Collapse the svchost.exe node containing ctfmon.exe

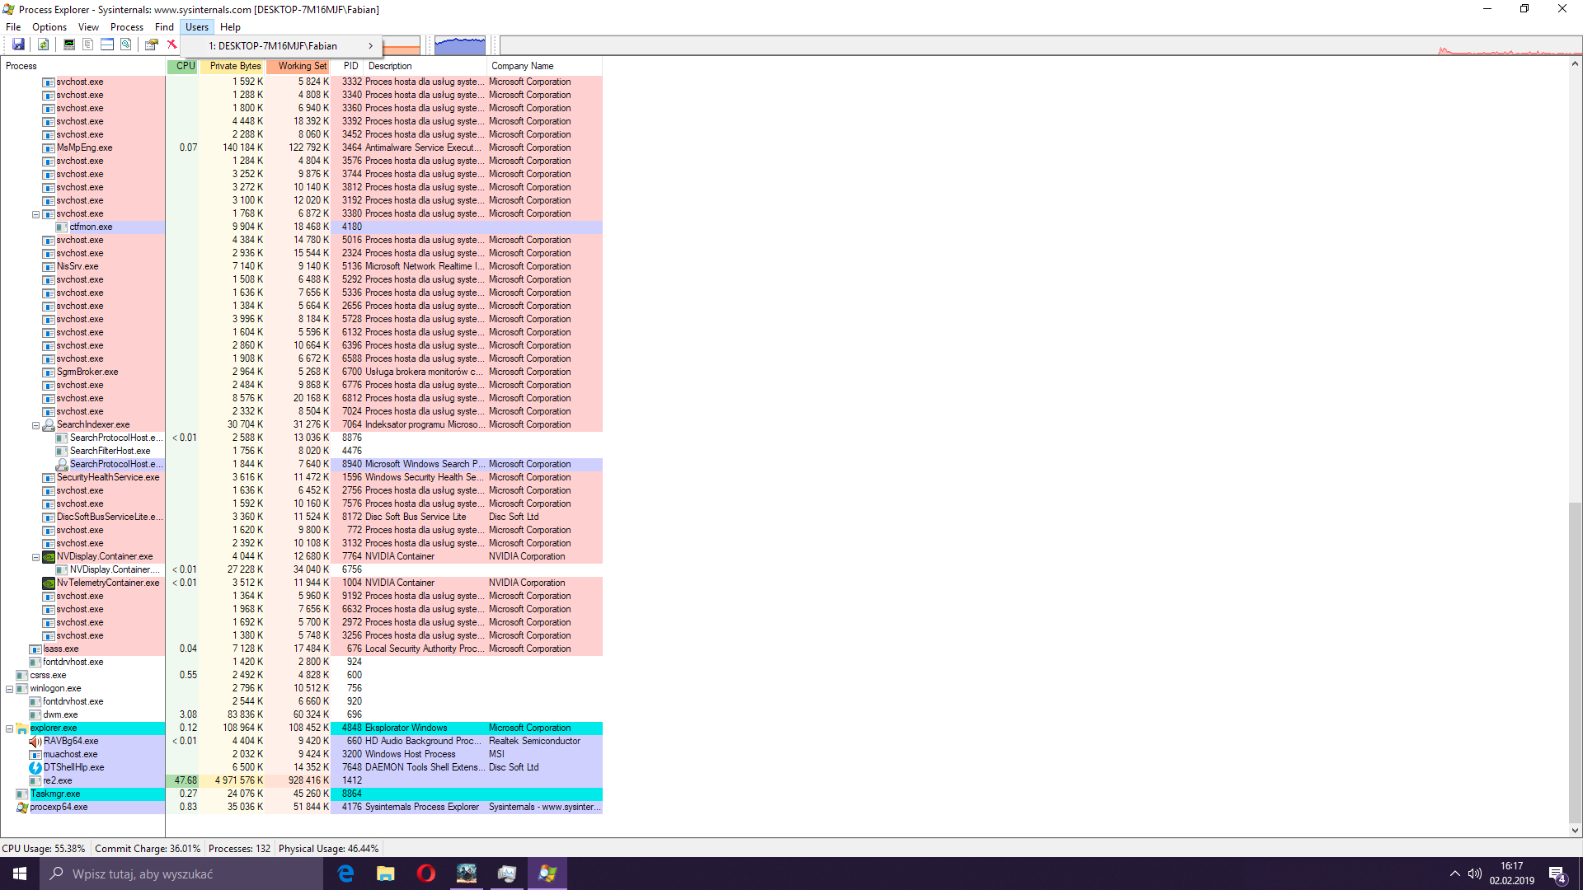click(x=35, y=214)
